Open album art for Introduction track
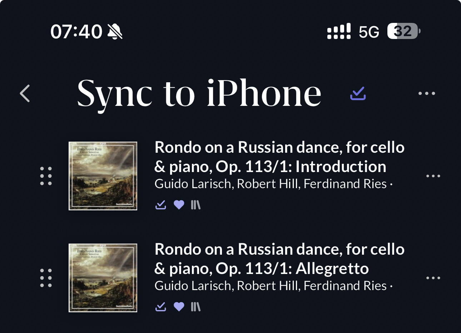Image resolution: width=461 pixels, height=333 pixels. pos(103,176)
